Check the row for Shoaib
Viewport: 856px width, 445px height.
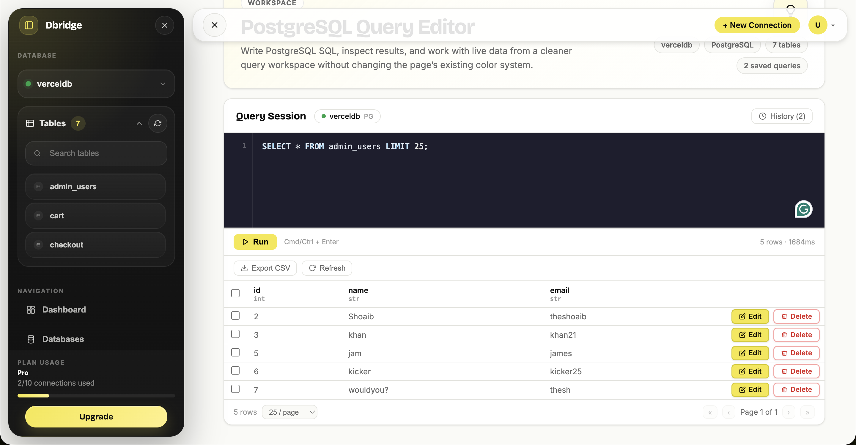(x=235, y=315)
